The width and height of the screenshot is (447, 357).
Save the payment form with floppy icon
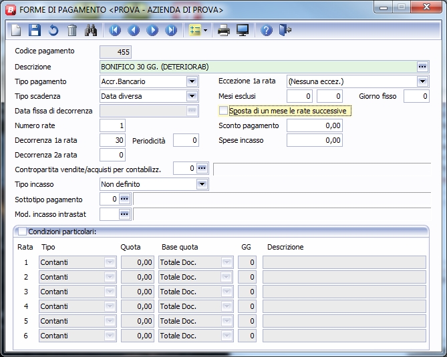(35, 30)
